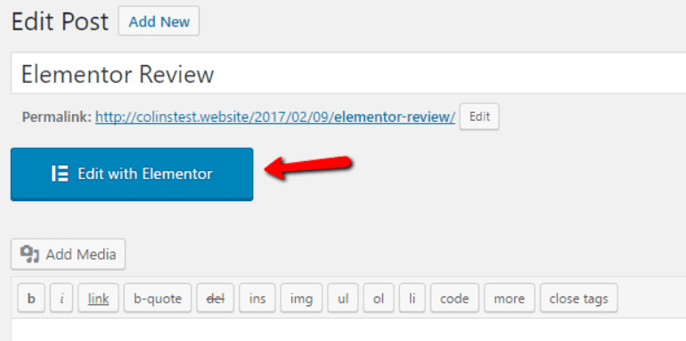
Task: Open the elementor-review permalink URL
Action: [275, 117]
